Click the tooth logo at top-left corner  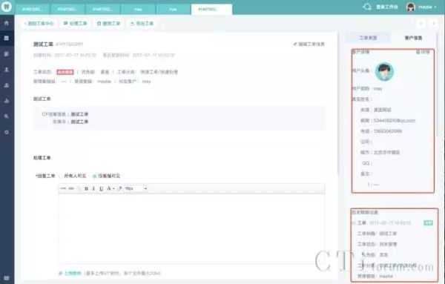6,7
